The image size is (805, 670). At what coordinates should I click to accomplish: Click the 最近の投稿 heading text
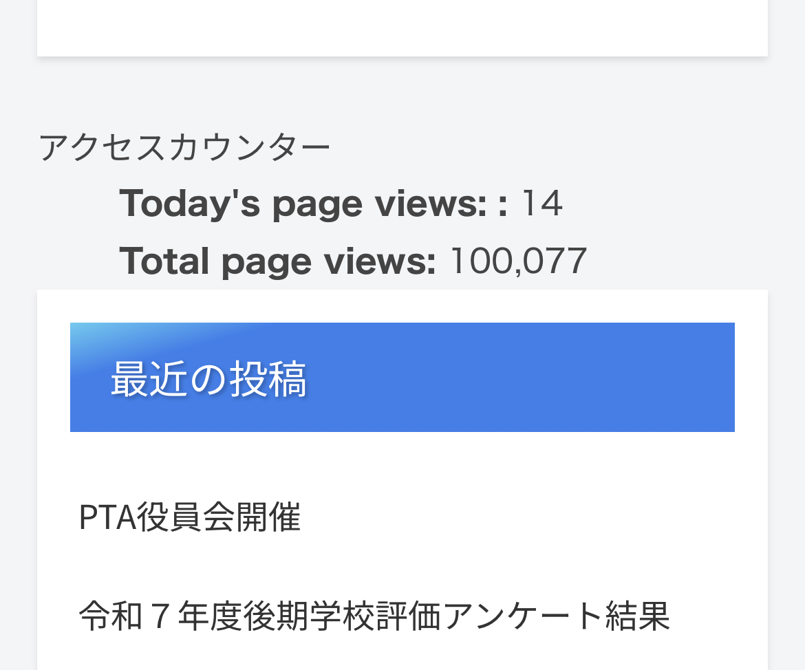[x=208, y=378]
